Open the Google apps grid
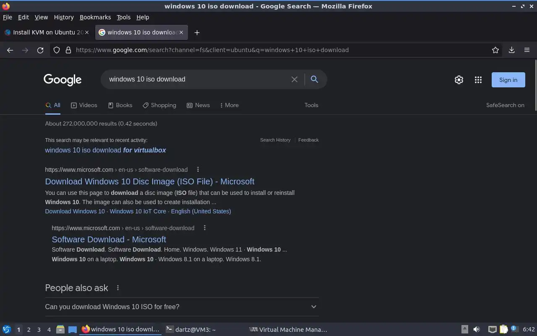 478,80
